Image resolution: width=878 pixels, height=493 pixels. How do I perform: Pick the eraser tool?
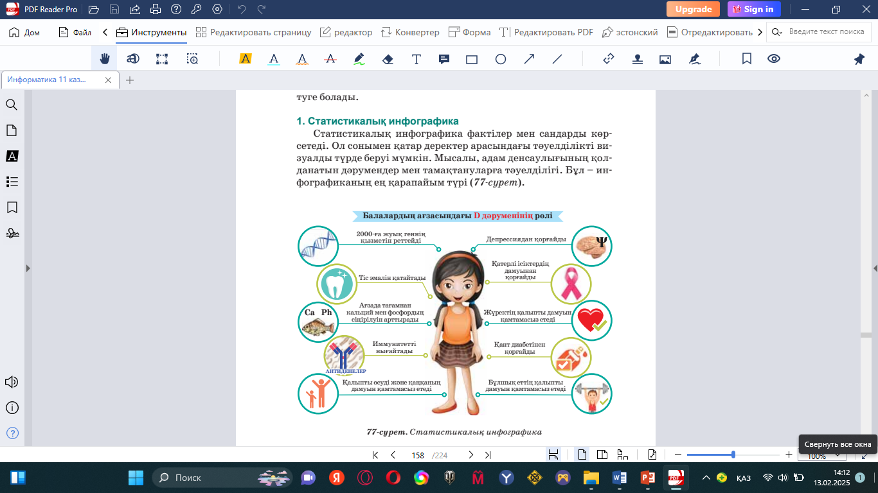[x=387, y=59]
